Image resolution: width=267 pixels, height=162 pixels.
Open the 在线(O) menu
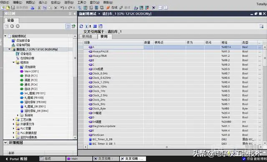55,3
